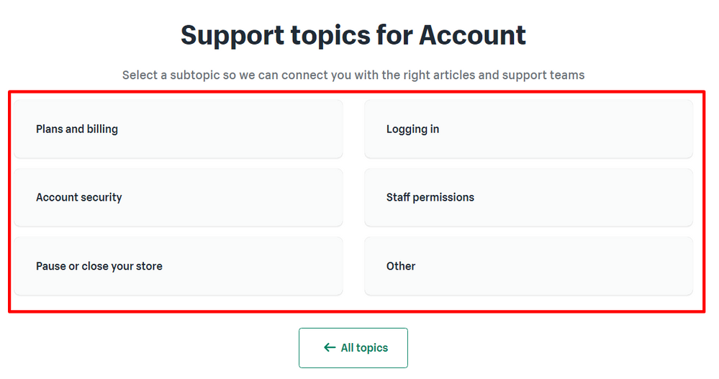Image resolution: width=719 pixels, height=379 pixels.
Task: Click the All topics label text
Action: [364, 348]
